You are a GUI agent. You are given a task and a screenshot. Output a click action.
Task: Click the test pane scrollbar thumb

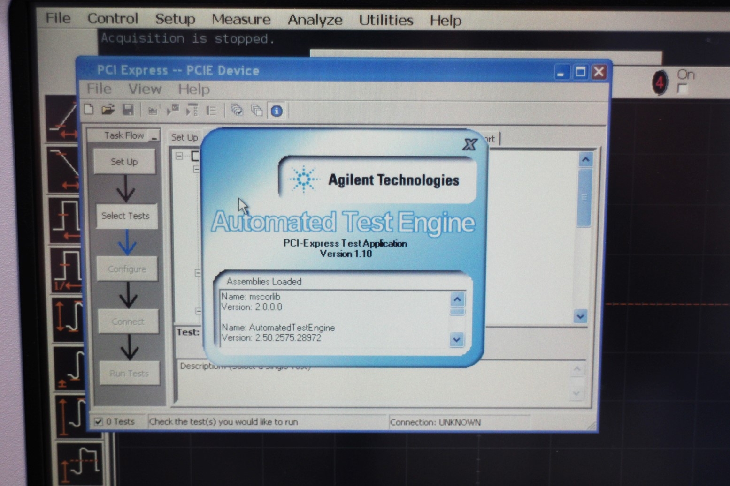point(584,198)
